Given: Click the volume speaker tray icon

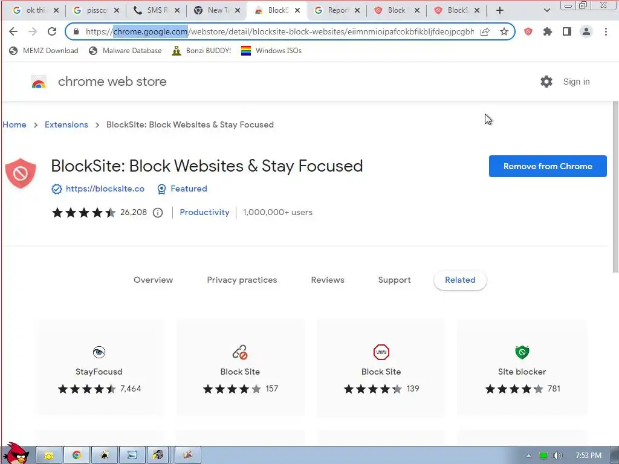Looking at the screenshot, I should (557, 456).
